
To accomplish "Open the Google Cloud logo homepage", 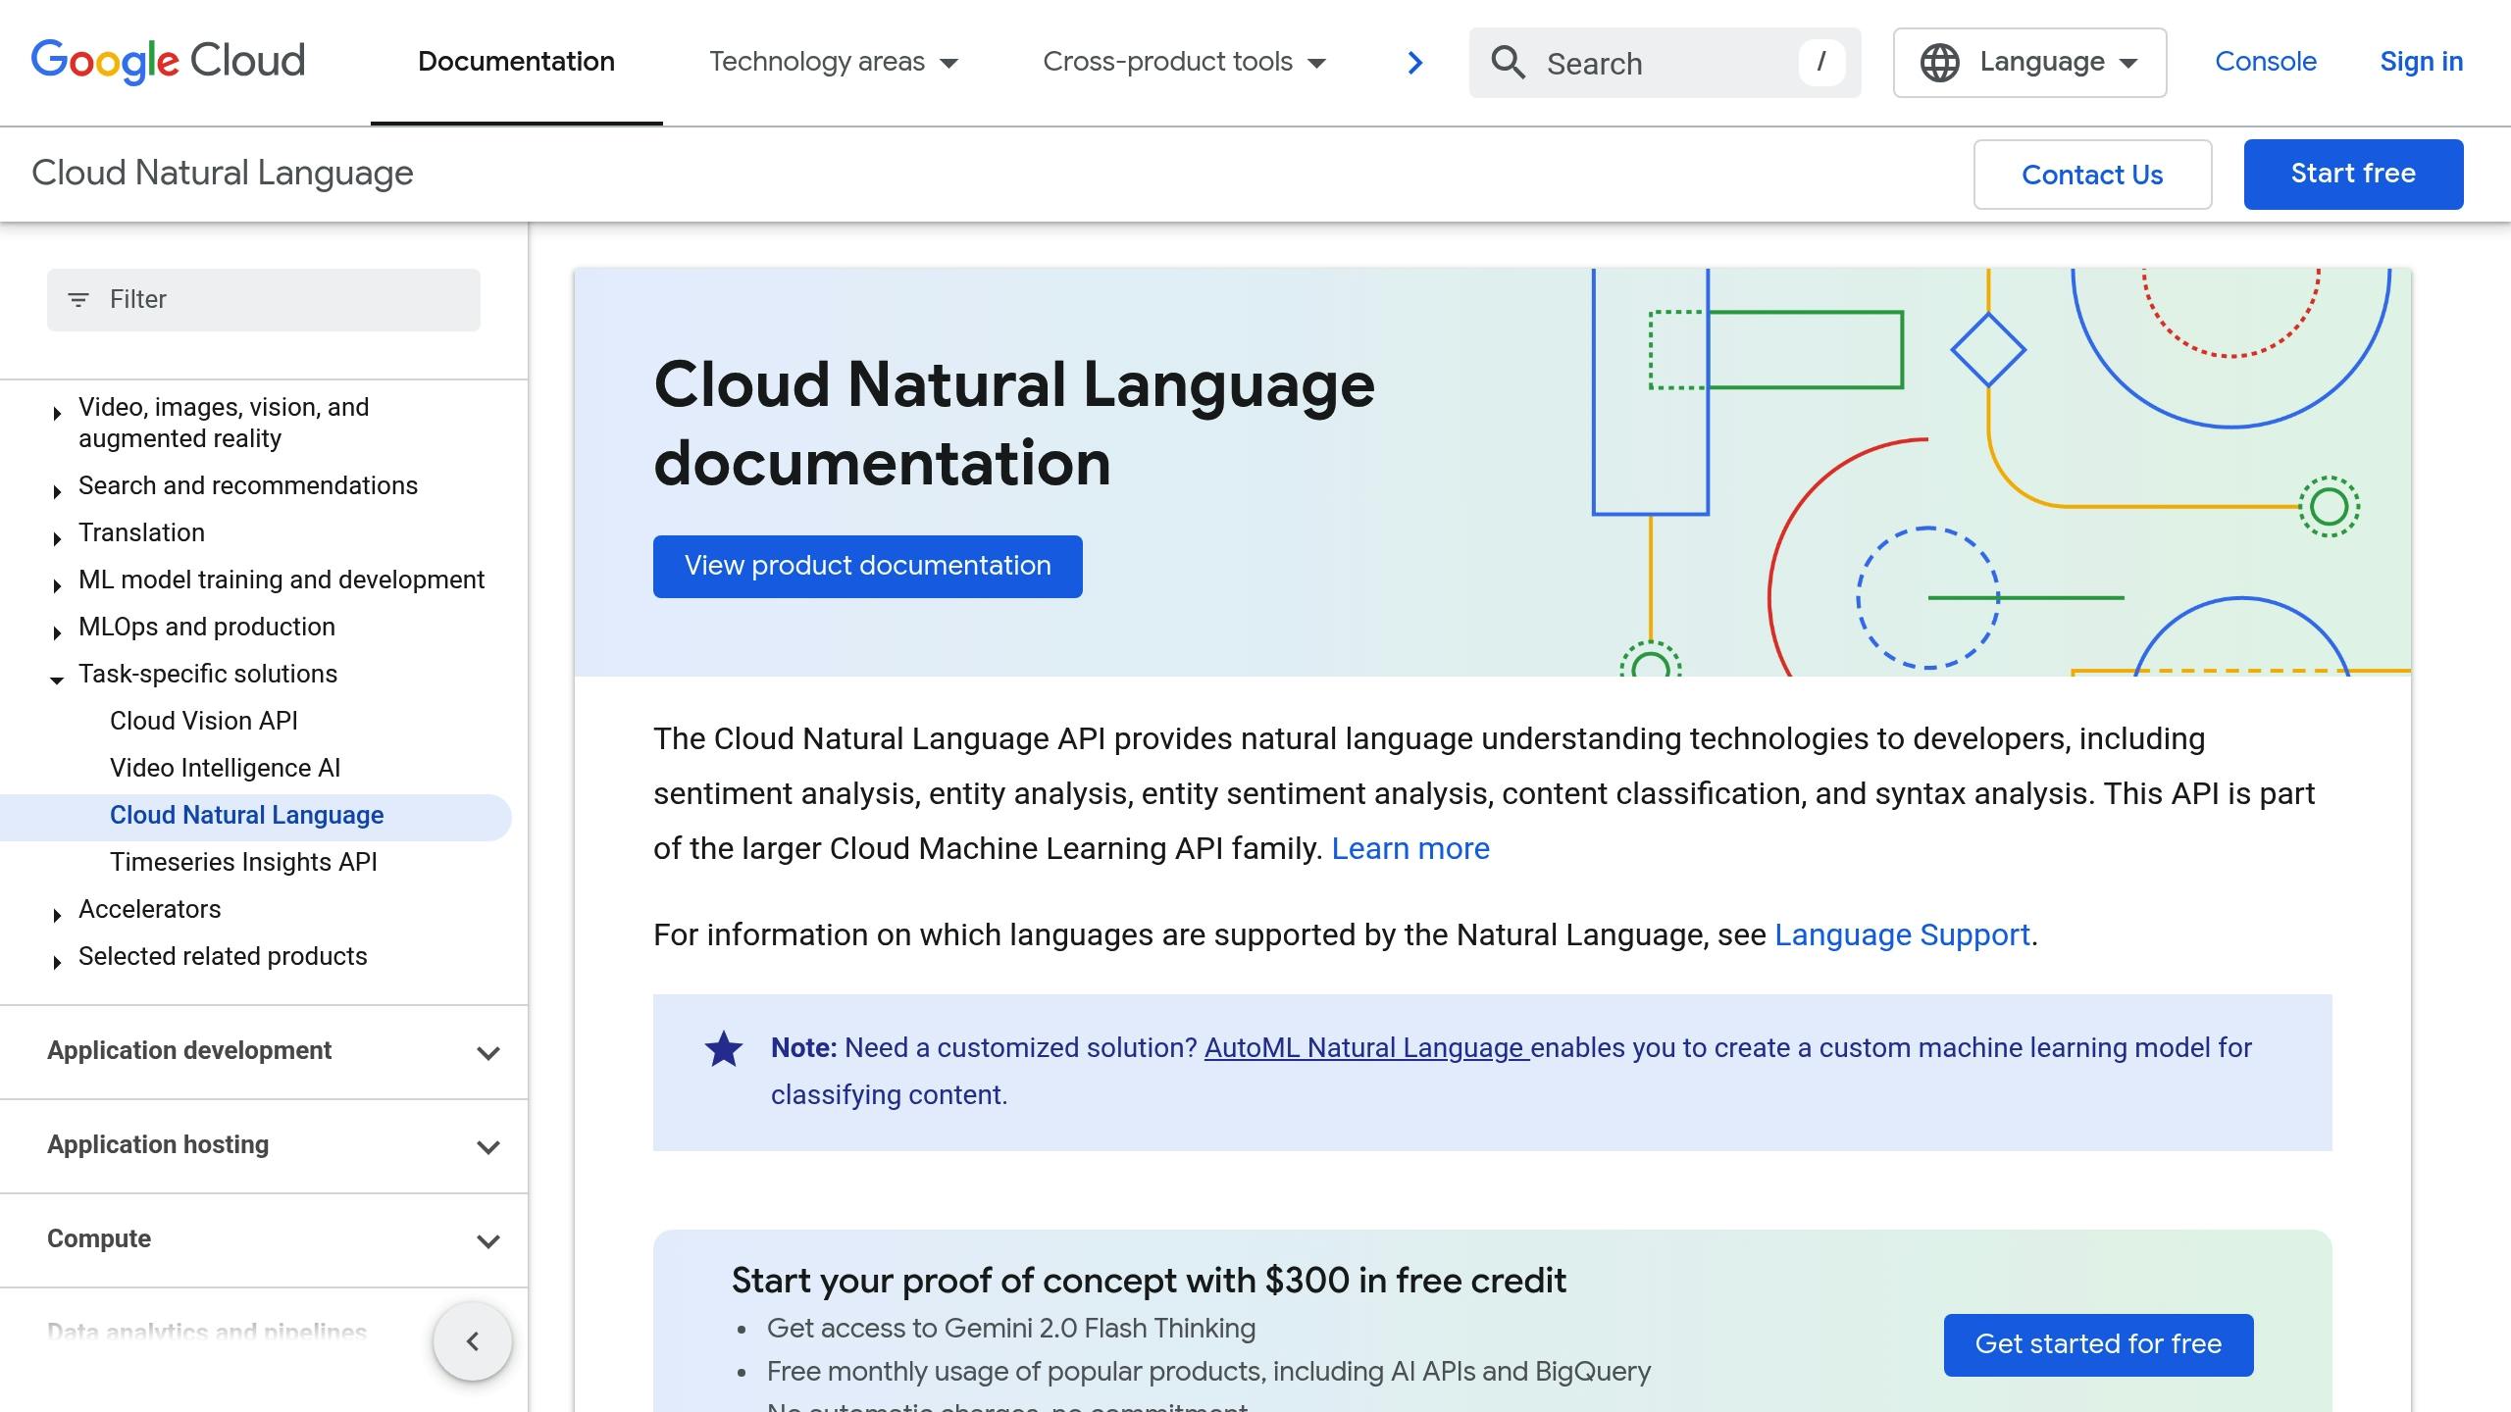I will [x=168, y=62].
